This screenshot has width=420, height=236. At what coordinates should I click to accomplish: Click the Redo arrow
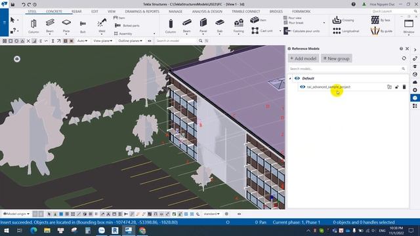[x=29, y=5]
